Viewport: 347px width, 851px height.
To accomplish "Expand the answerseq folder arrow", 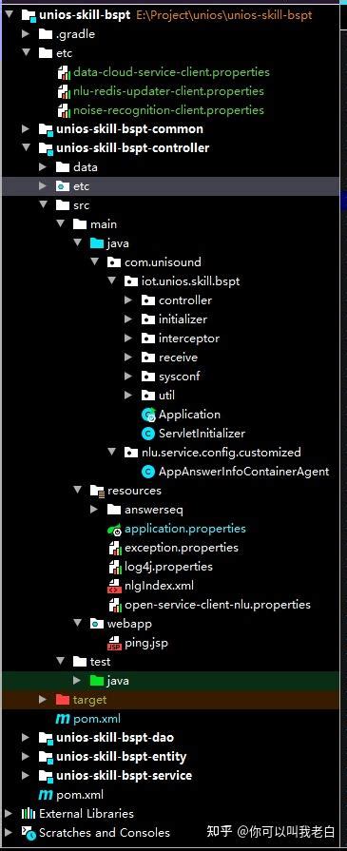I will click(x=93, y=510).
